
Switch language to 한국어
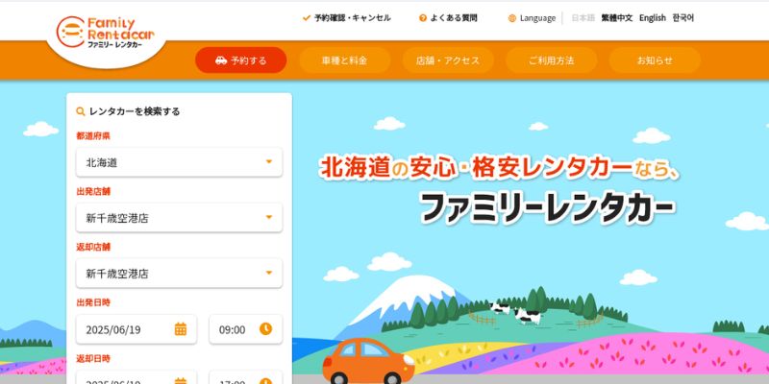coord(683,18)
